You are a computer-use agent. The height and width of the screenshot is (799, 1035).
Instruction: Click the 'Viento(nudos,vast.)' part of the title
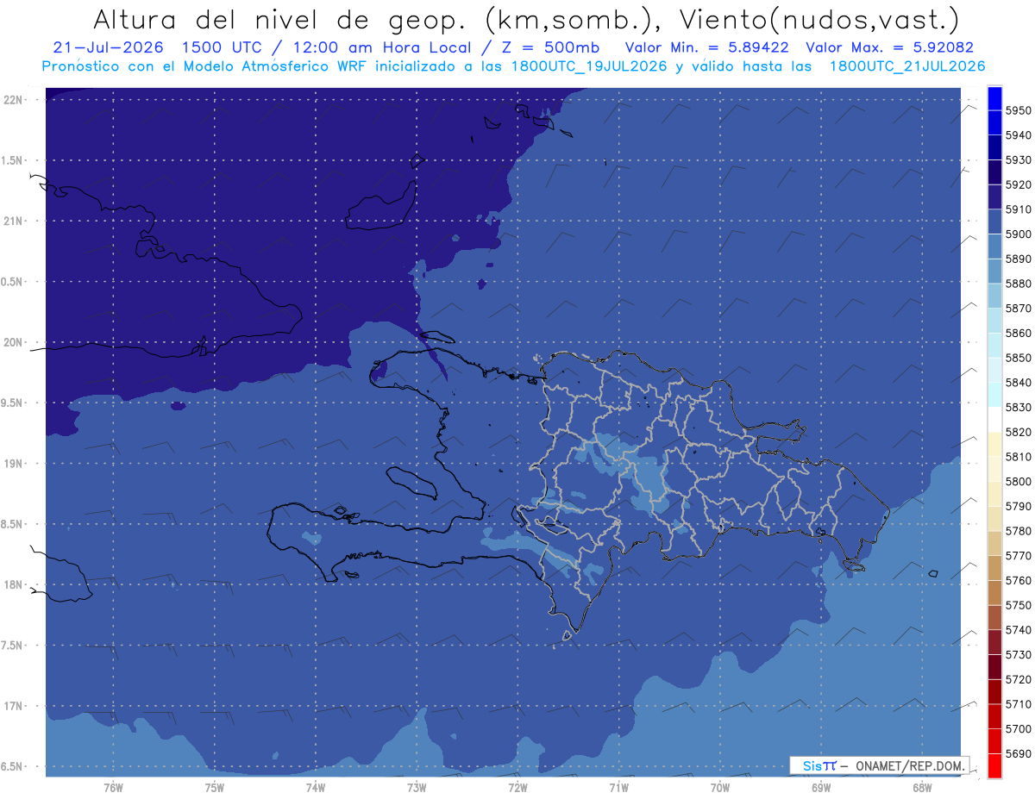tap(819, 19)
